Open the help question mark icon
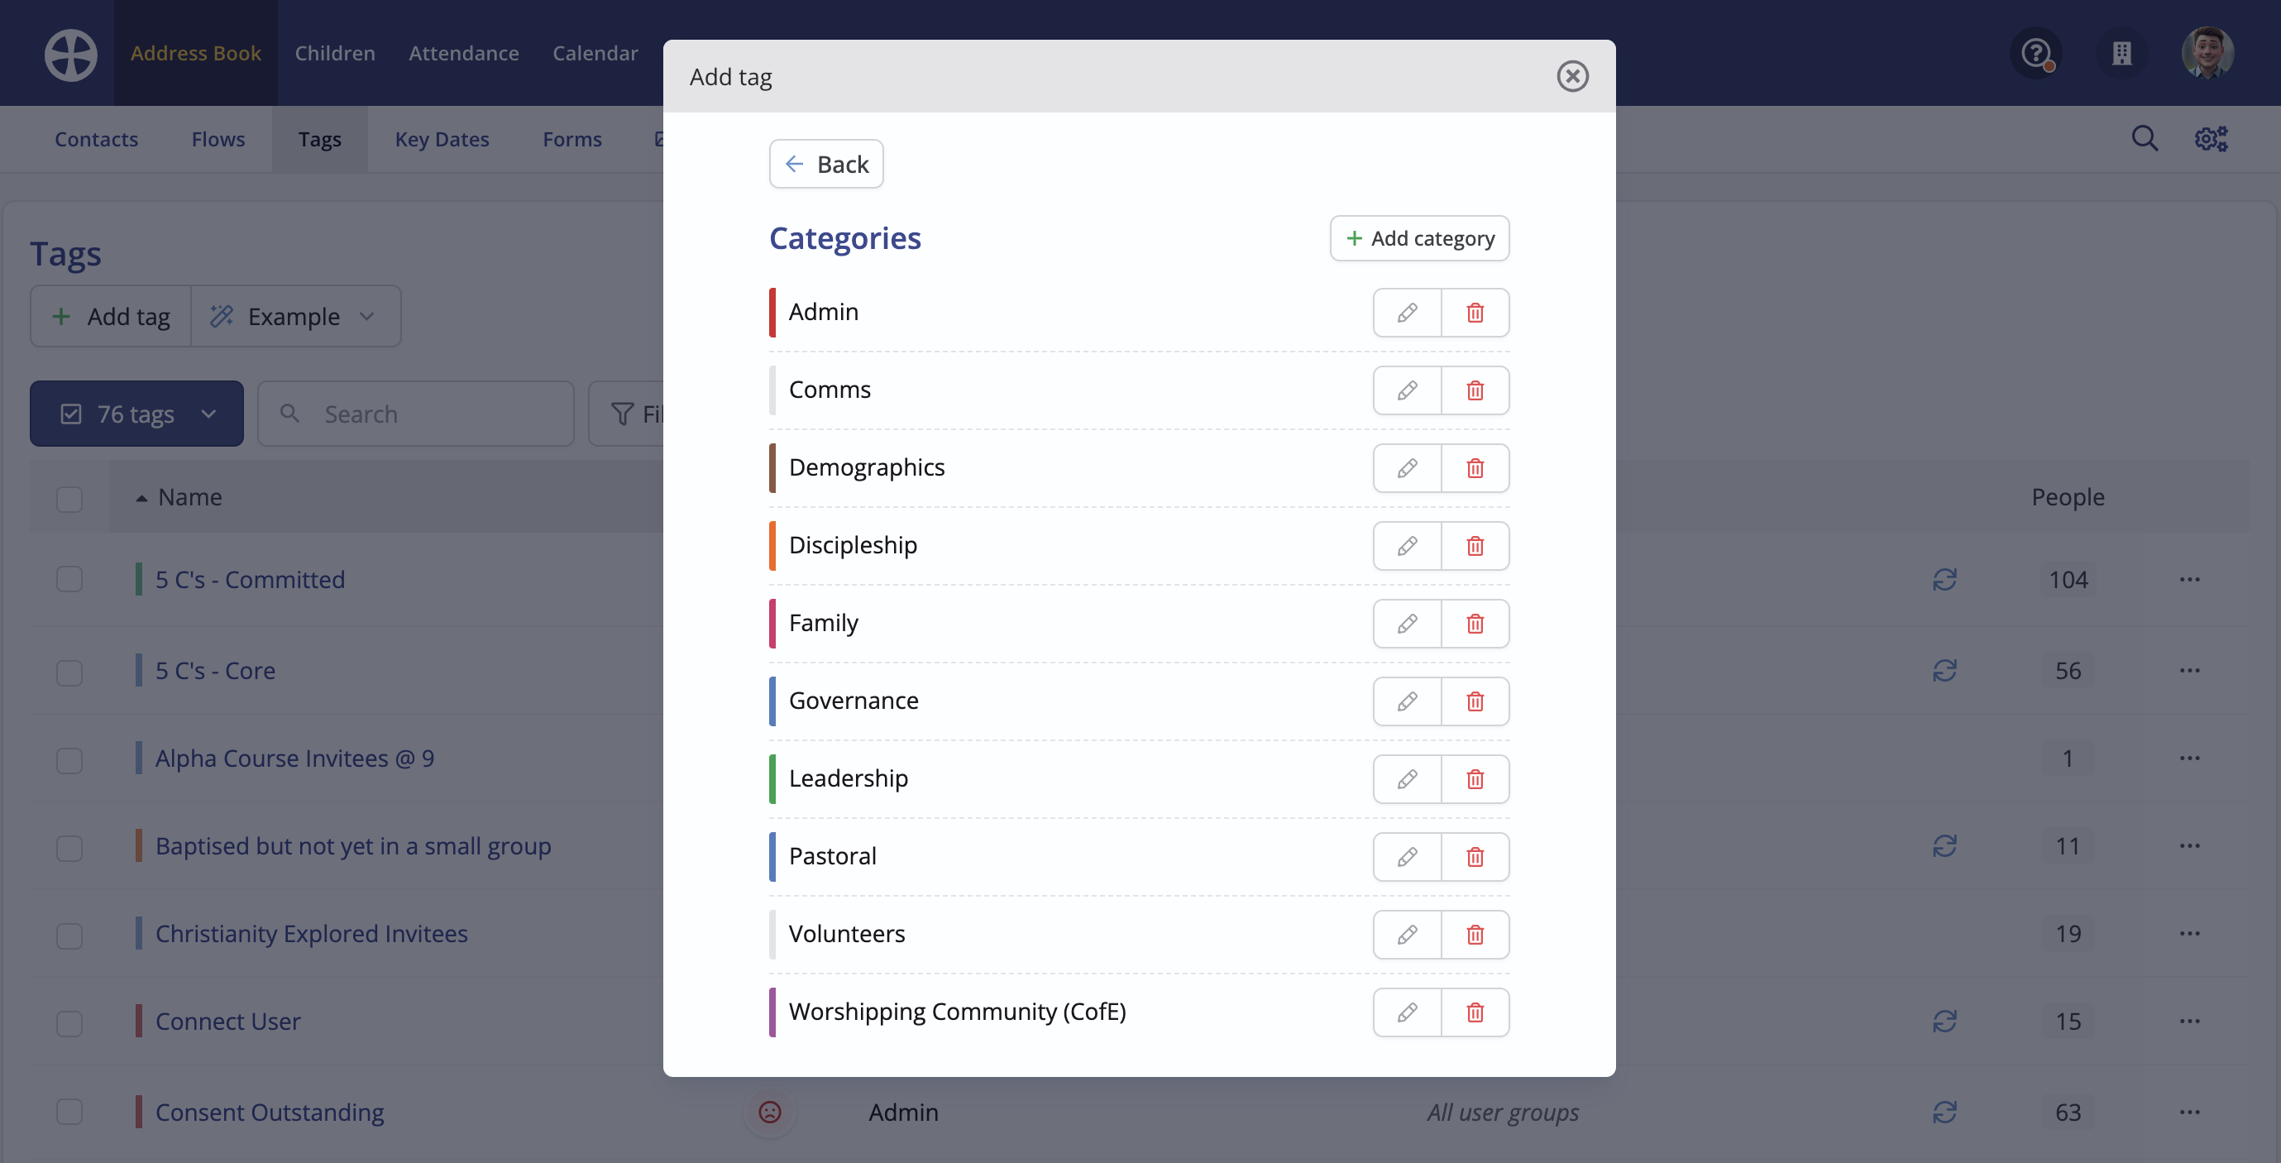 pyautogui.click(x=2036, y=53)
